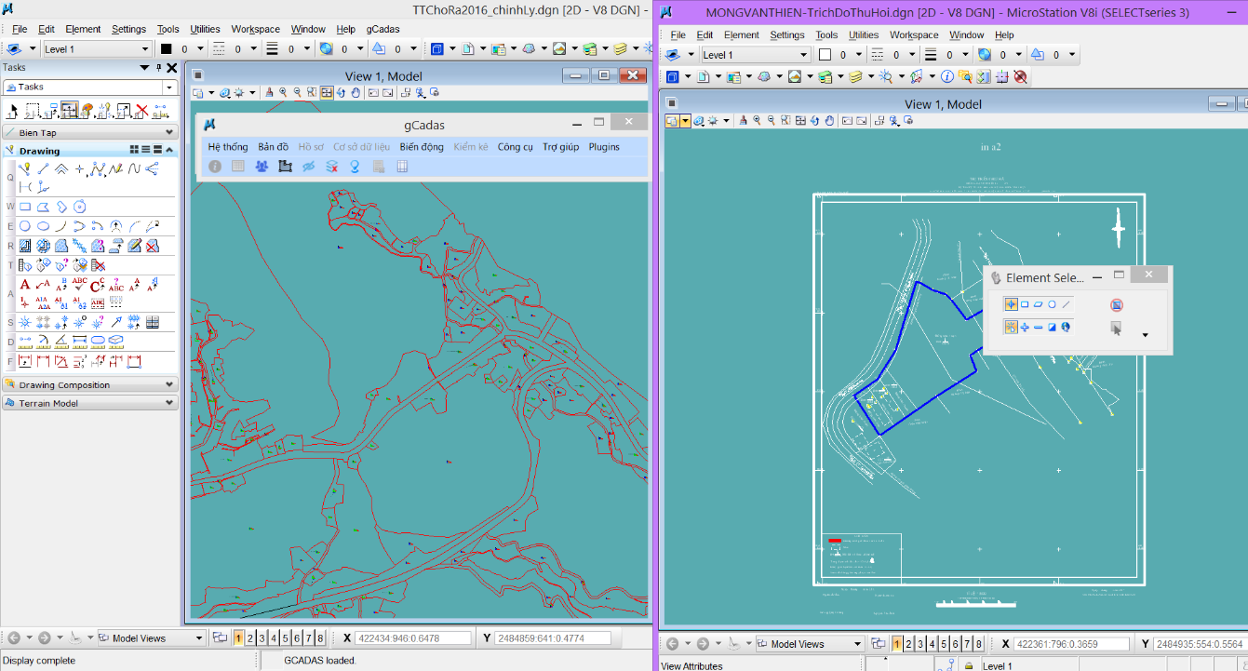Image resolution: width=1248 pixels, height=671 pixels.
Task: Select the Place Text tool in Drawing tasks
Action: point(25,284)
